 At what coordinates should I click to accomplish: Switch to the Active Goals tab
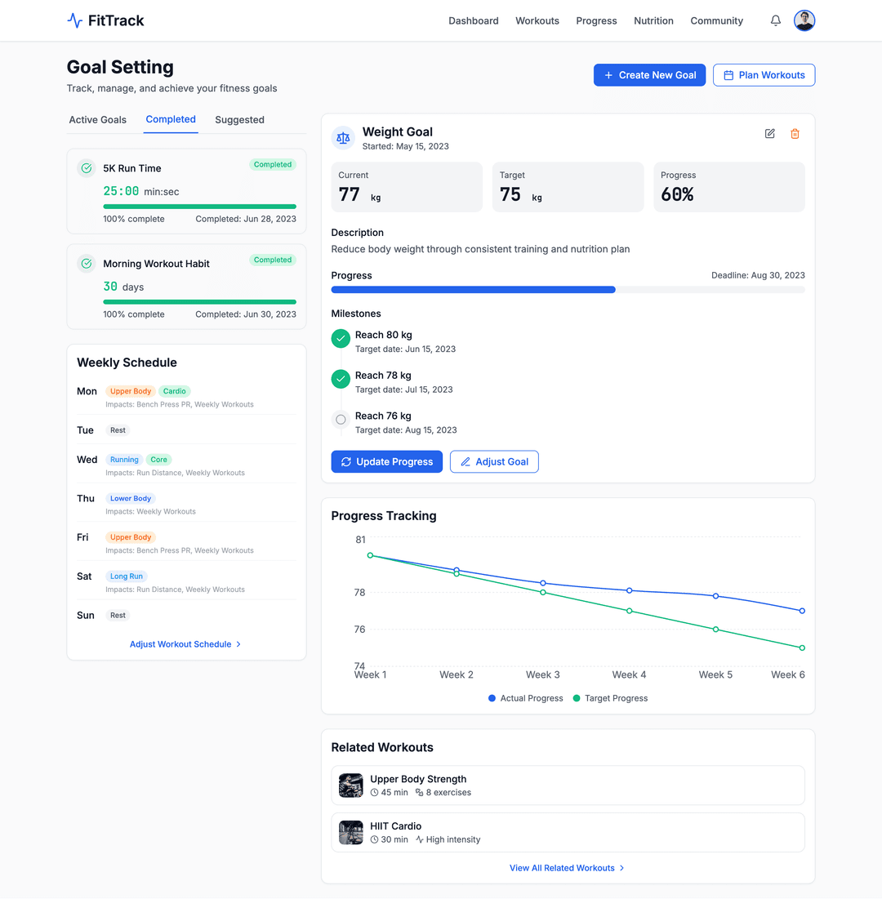(x=98, y=120)
